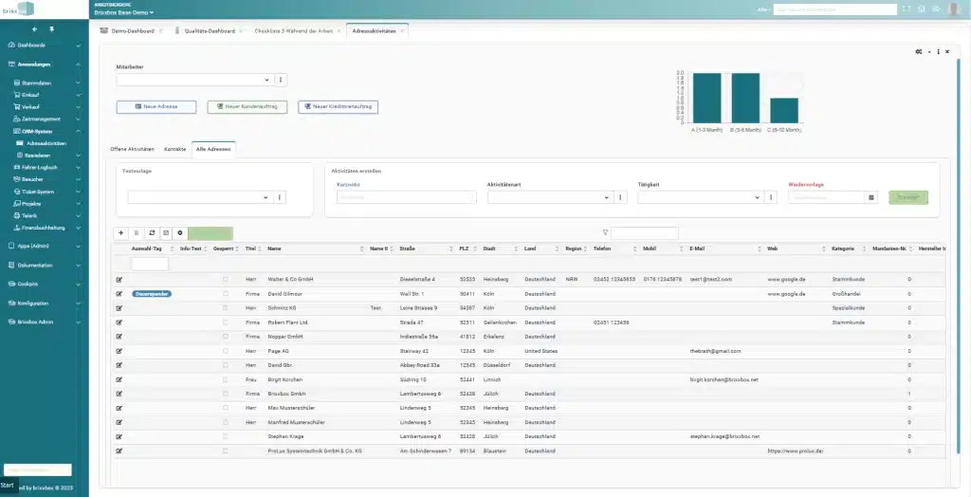Screen dimensions: 971x497
Task: Toggle Gesperrt checkbox for Robert Plant Ltd.
Action: tap(226, 322)
